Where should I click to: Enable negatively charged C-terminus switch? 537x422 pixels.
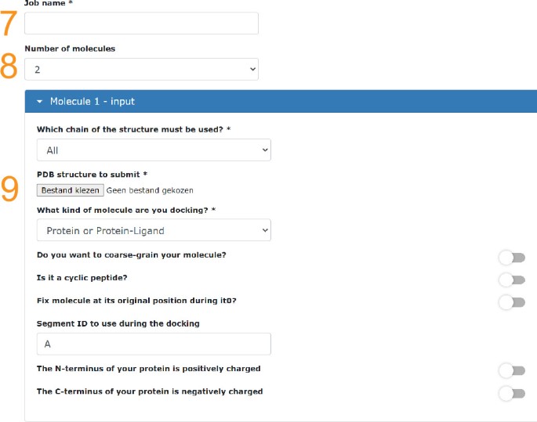coord(511,393)
